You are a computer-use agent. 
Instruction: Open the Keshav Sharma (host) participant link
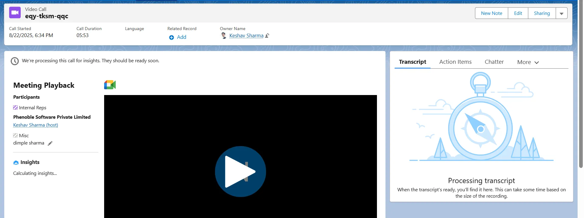[36, 125]
